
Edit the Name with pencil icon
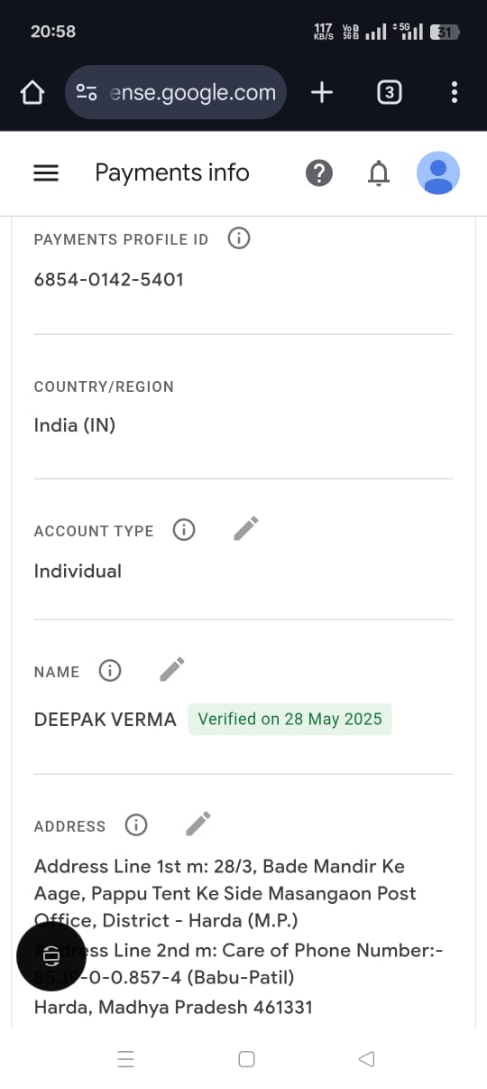[172, 669]
